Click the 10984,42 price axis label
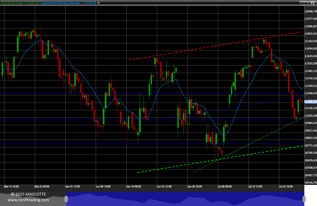 tap(311, 123)
